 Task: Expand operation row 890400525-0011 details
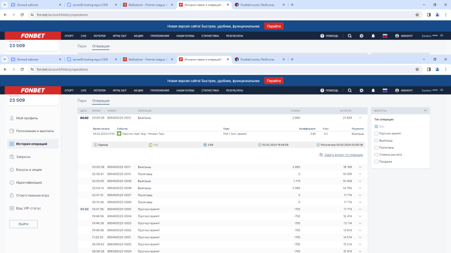(x=360, y=167)
